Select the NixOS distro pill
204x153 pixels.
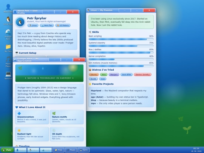pos(93,79)
